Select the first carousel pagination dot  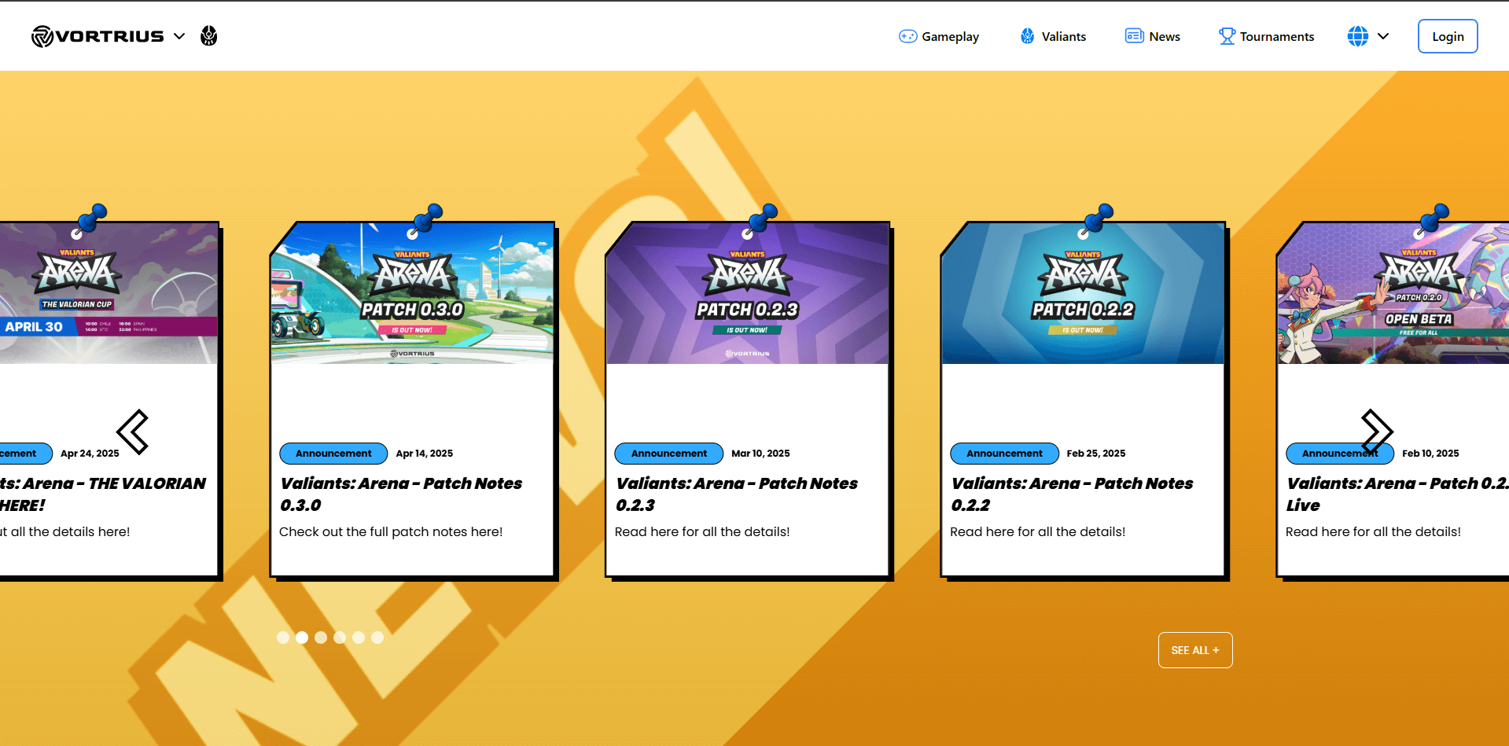[283, 638]
